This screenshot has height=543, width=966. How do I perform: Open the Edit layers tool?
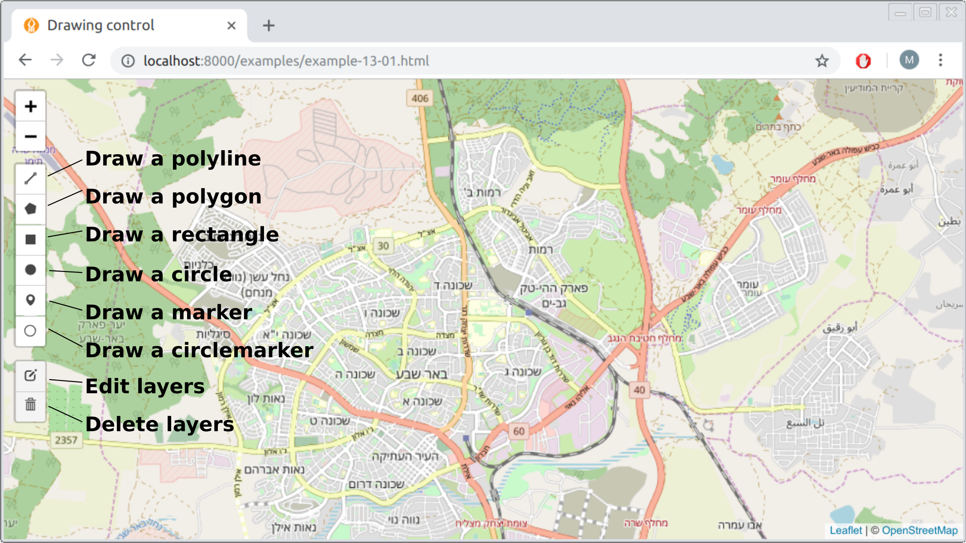pyautogui.click(x=30, y=376)
